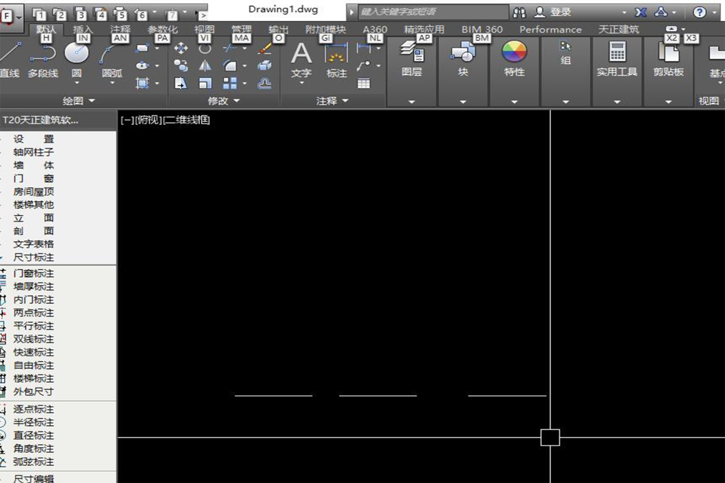Open the 天正建筑 ribbon tab
This screenshot has width=725, height=483.
[x=619, y=29]
